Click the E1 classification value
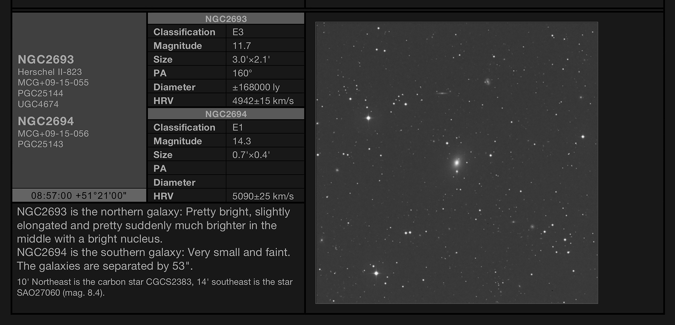Image resolution: width=675 pixels, height=325 pixels. click(x=238, y=127)
